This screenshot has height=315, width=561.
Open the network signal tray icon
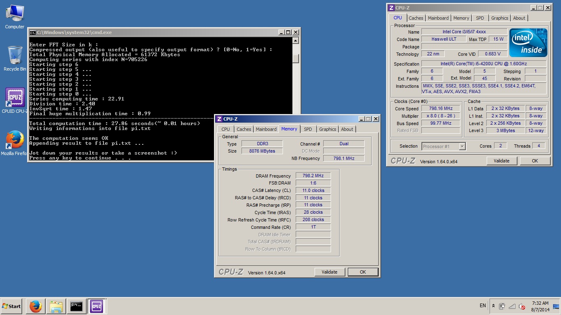click(x=512, y=306)
